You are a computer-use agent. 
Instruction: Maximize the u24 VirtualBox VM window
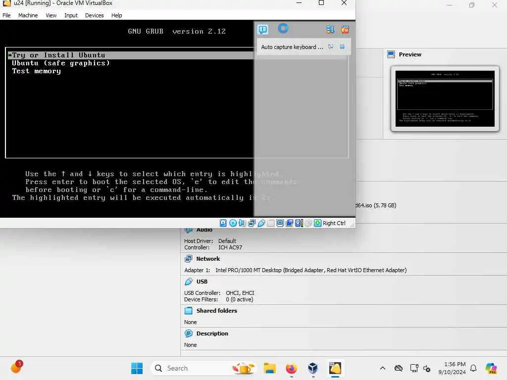tap(321, 3)
